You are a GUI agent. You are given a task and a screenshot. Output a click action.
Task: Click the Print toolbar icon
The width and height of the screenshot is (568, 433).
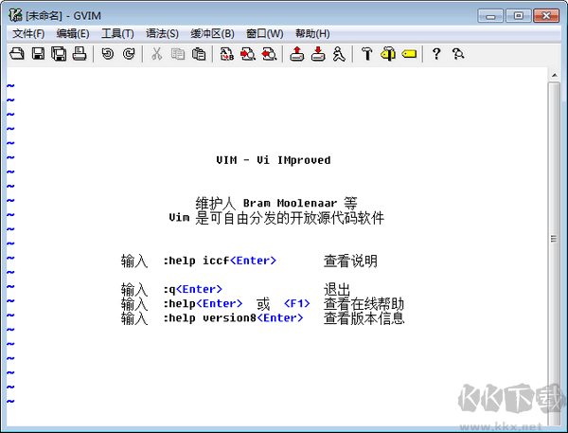(80, 54)
